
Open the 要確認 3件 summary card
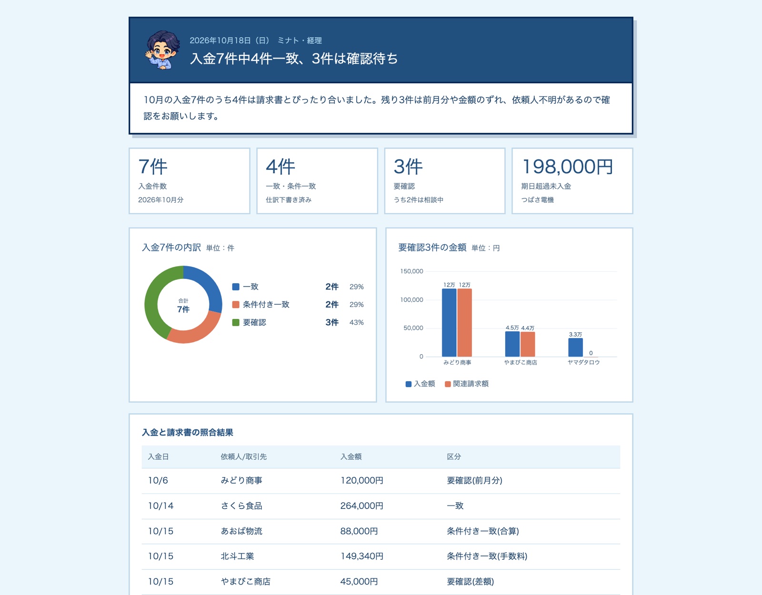[445, 181]
